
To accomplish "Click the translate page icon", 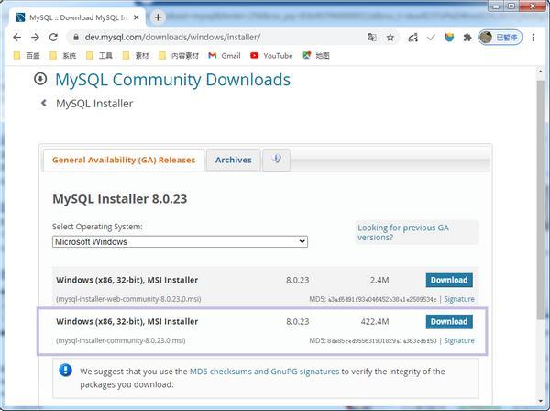I will [372, 38].
